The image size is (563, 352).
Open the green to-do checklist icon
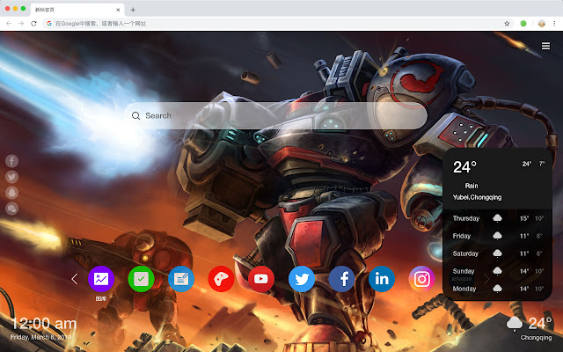(141, 279)
